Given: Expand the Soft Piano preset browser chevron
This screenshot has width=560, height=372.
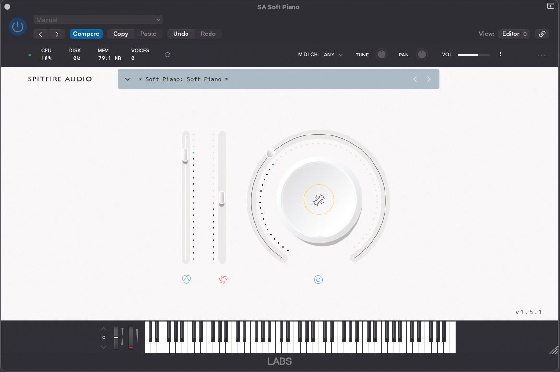Looking at the screenshot, I should click(x=128, y=79).
